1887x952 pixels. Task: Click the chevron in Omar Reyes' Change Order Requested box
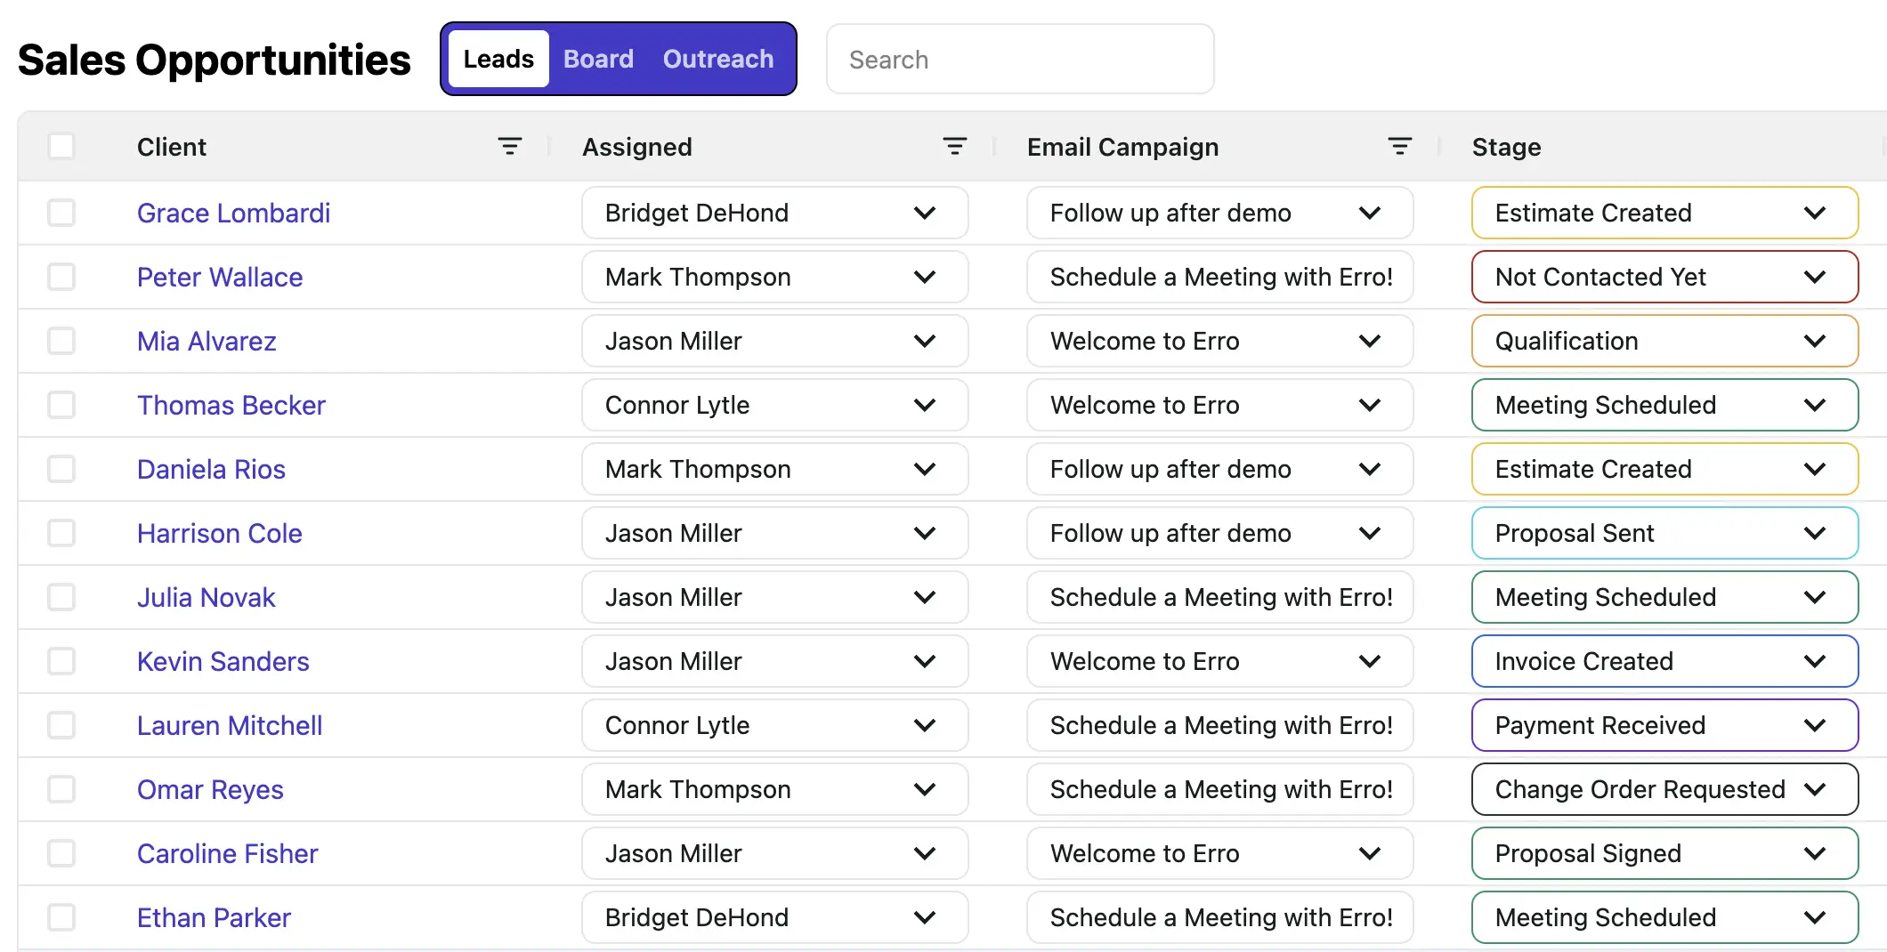pos(1815,790)
